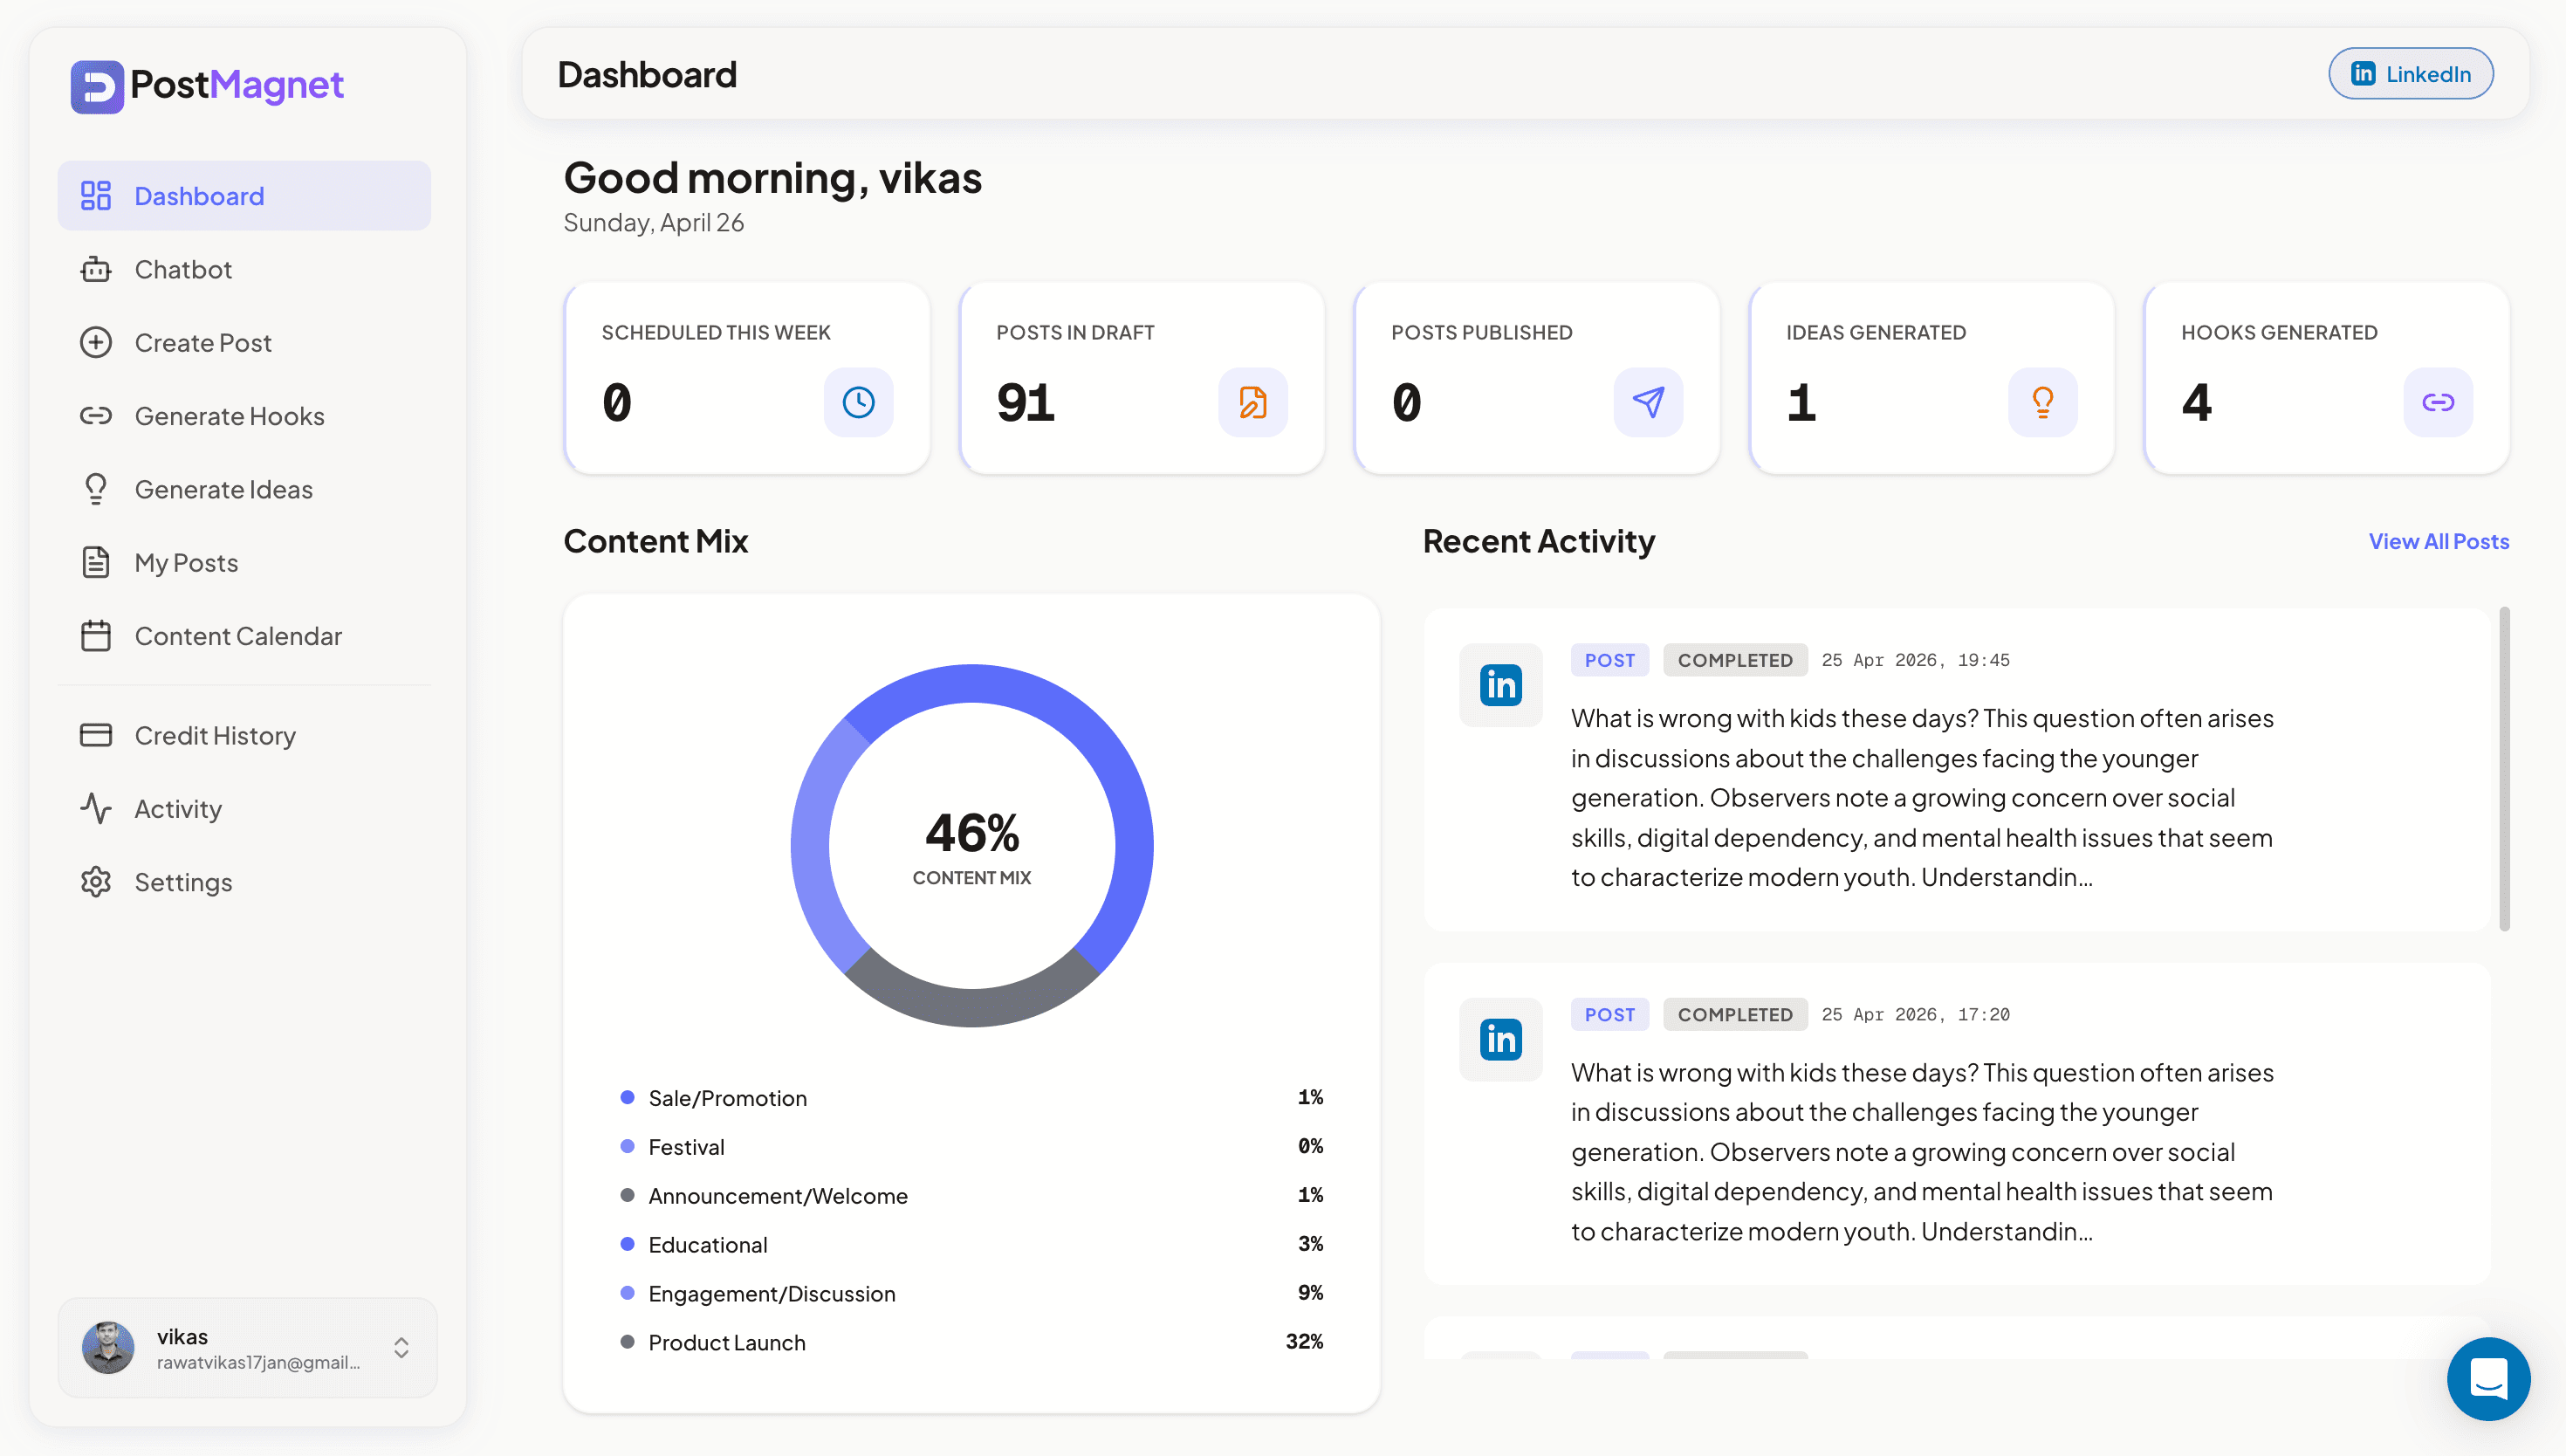Select the COMPLETED status tag
This screenshot has height=1456, width=2566.
(1734, 659)
